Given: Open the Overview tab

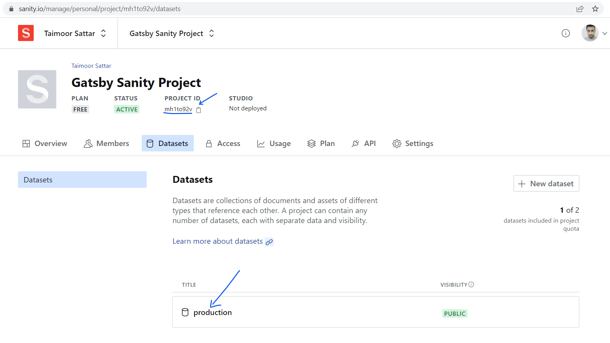Looking at the screenshot, I should click(45, 143).
